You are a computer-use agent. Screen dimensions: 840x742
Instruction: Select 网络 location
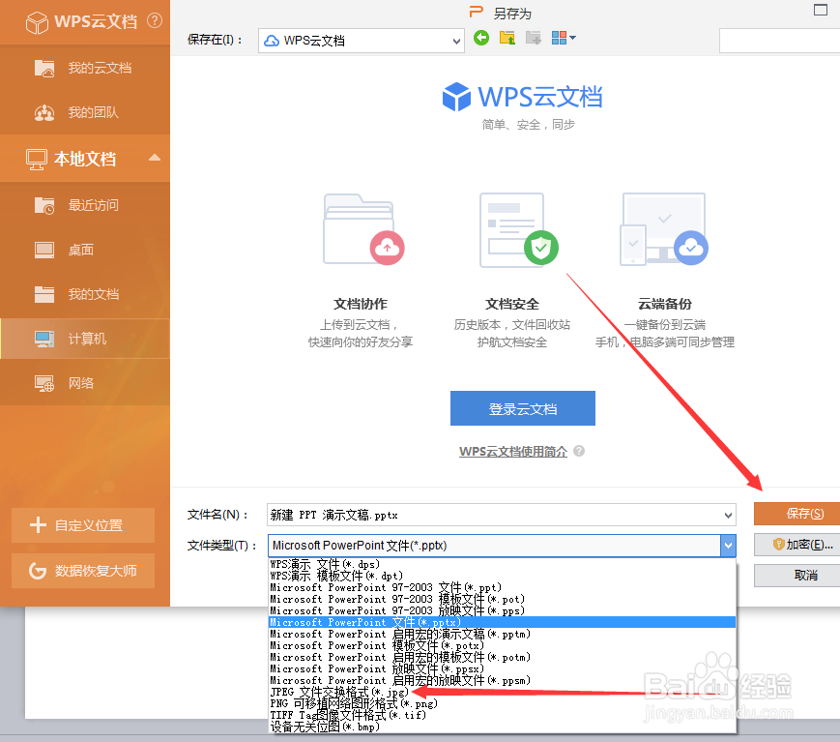(85, 383)
